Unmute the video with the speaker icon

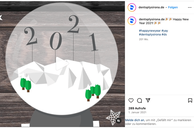pyautogui.click(x=119, y=121)
